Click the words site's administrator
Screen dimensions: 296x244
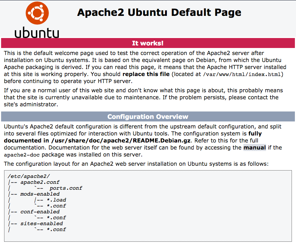point(30,104)
